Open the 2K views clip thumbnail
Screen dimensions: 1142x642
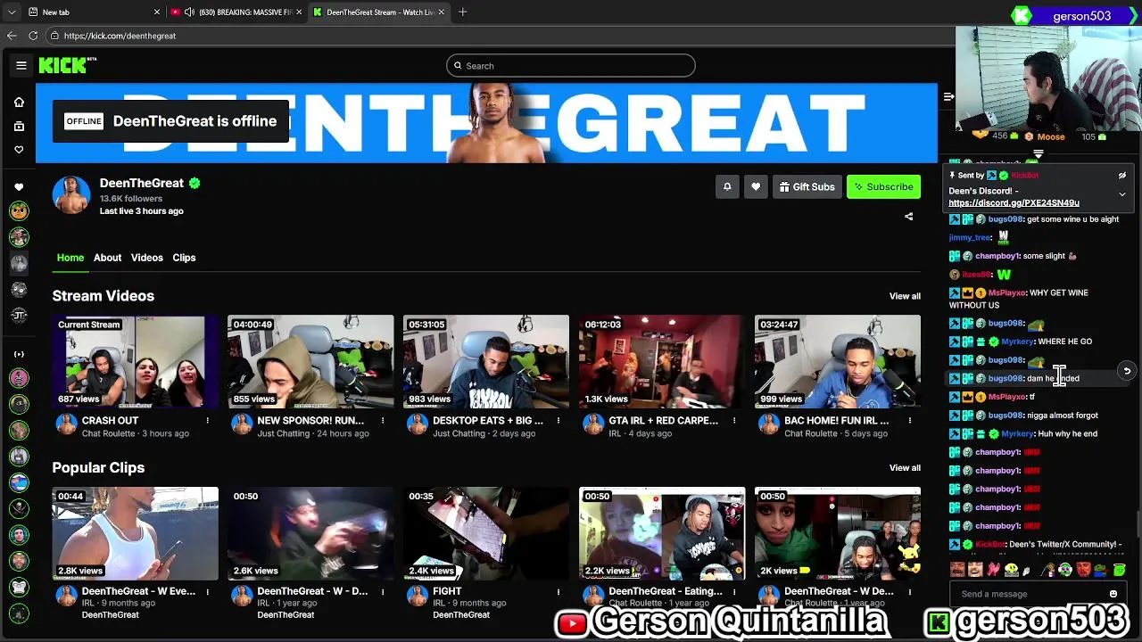pos(838,533)
